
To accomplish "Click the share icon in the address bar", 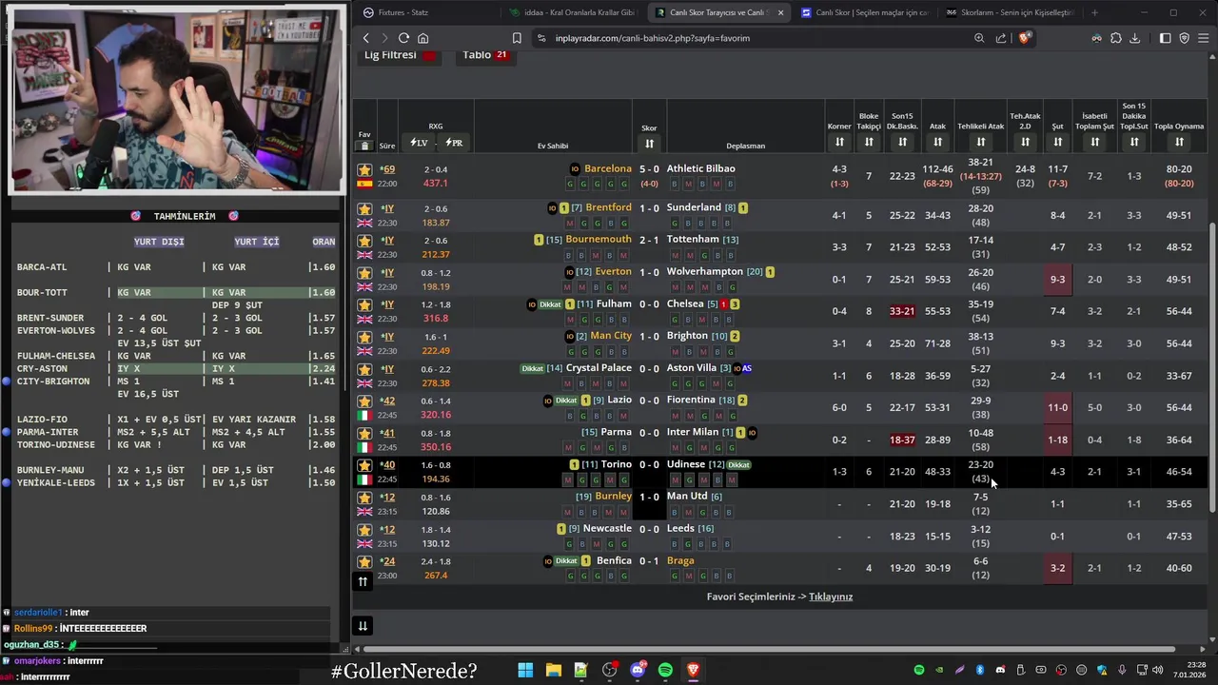I will [x=1001, y=38].
